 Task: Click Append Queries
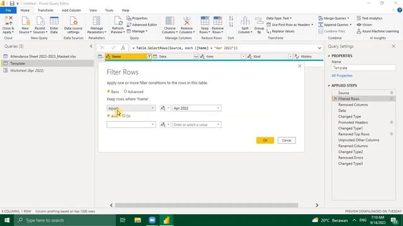[334, 24]
